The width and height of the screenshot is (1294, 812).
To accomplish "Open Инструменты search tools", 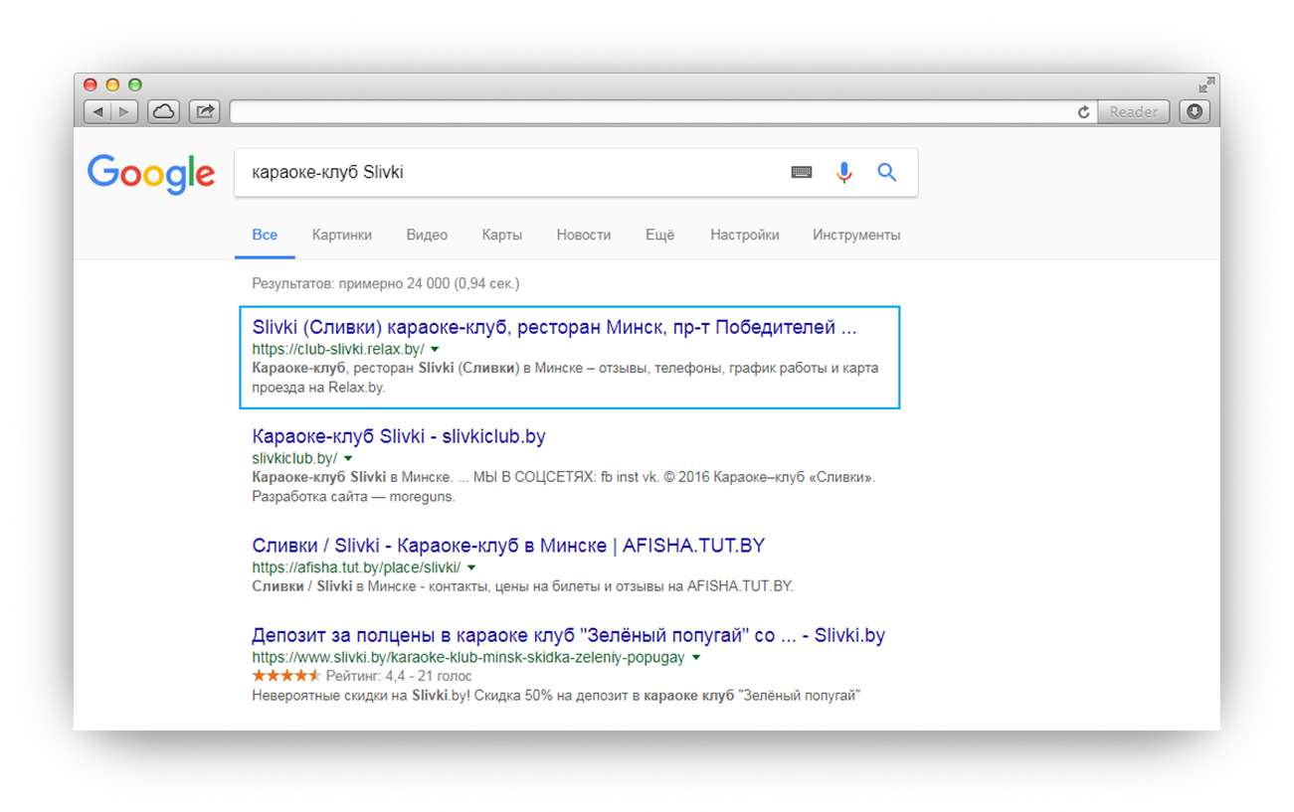I will (x=856, y=236).
